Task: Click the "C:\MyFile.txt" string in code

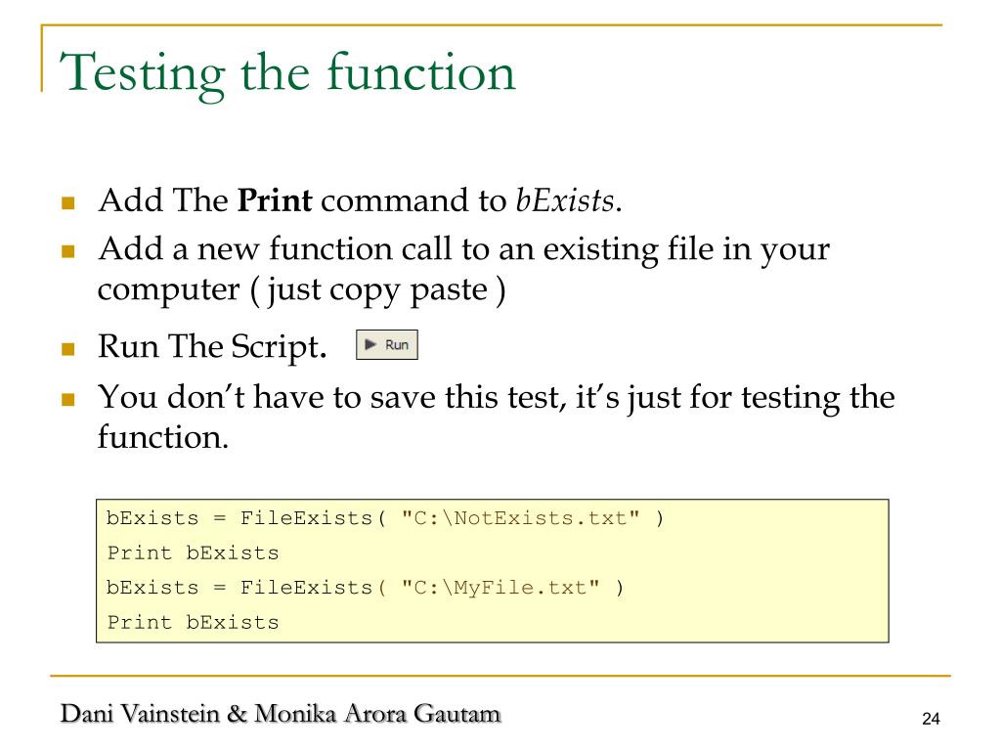Action: [500, 588]
